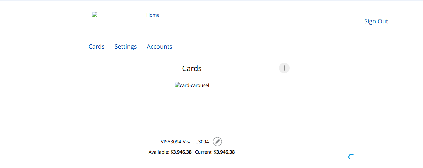Switch to the Accounts navigation tab
The width and height of the screenshot is (423, 168).
coord(159,47)
